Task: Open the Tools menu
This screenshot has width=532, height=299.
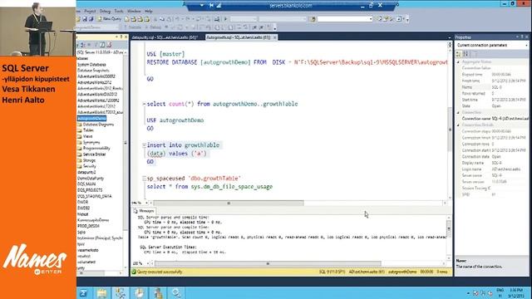Action: [x=119, y=11]
